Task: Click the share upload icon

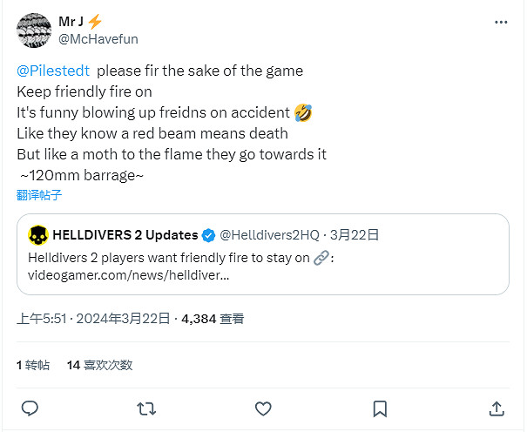Action: click(x=496, y=408)
